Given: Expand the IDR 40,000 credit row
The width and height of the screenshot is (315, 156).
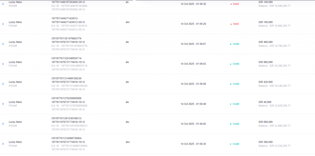Looking at the screenshot, I should [x=3, y=104].
